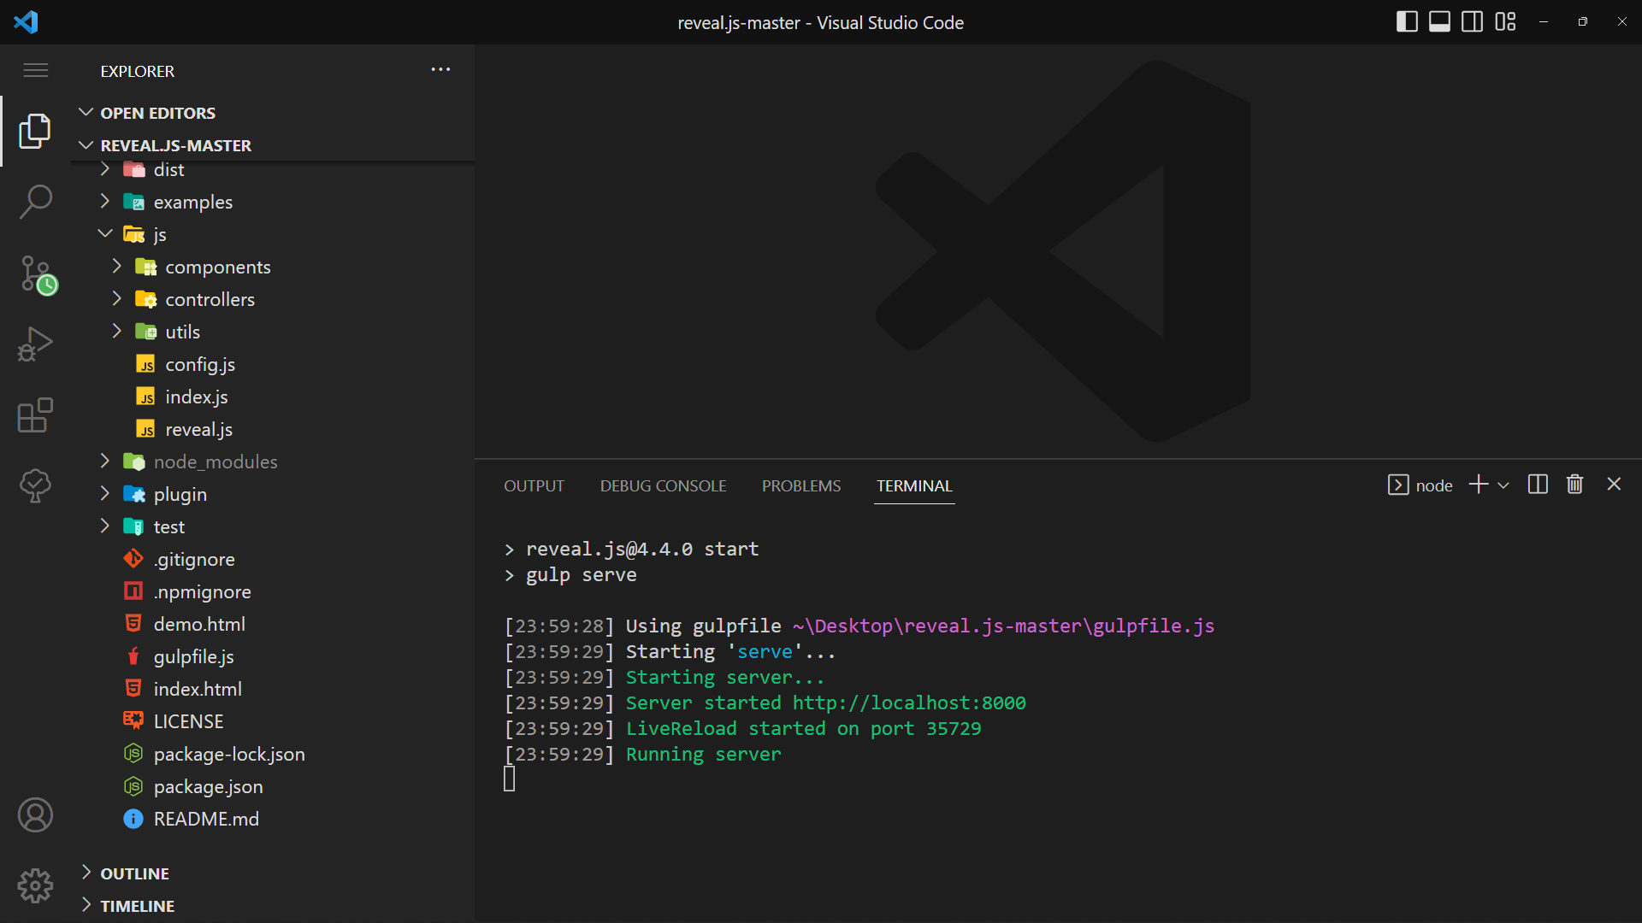Viewport: 1642px width, 923px height.
Task: Expand the OUTLINE section
Action: [272, 873]
